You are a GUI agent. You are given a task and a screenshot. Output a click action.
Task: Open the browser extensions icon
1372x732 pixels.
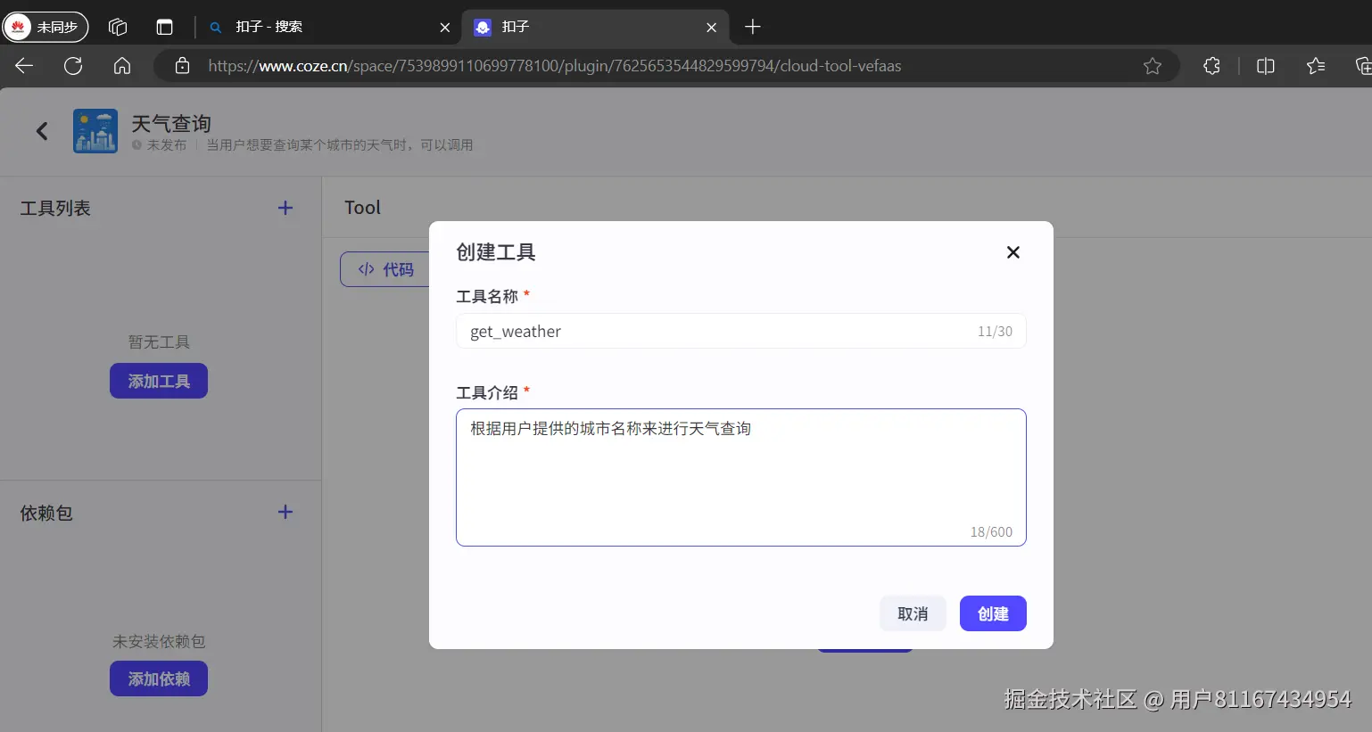1211,66
